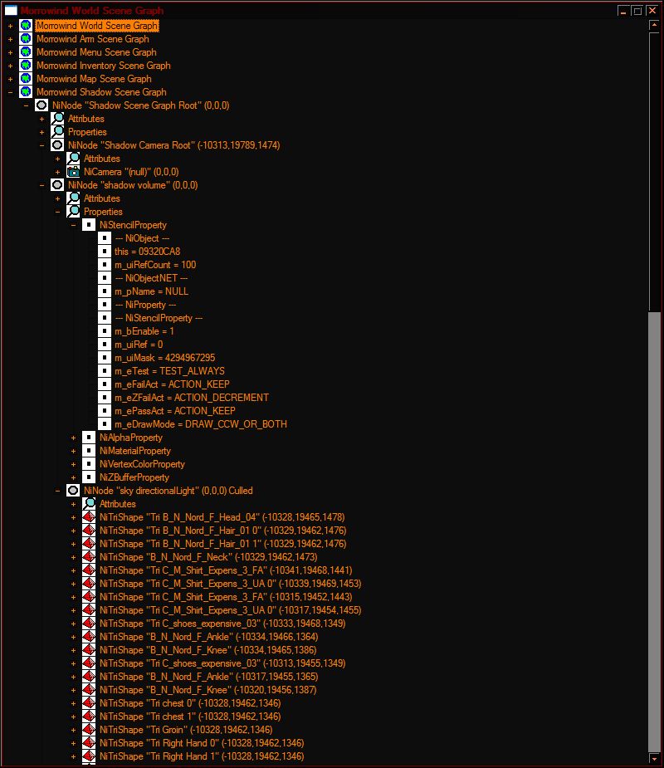Click "m_bEnable = 1" entry
This screenshot has width=664, height=768.
point(144,331)
